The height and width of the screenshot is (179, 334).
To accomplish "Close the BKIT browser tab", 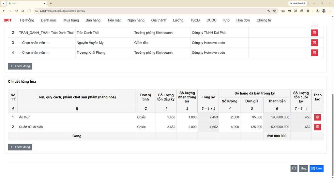I will pos(44,3).
